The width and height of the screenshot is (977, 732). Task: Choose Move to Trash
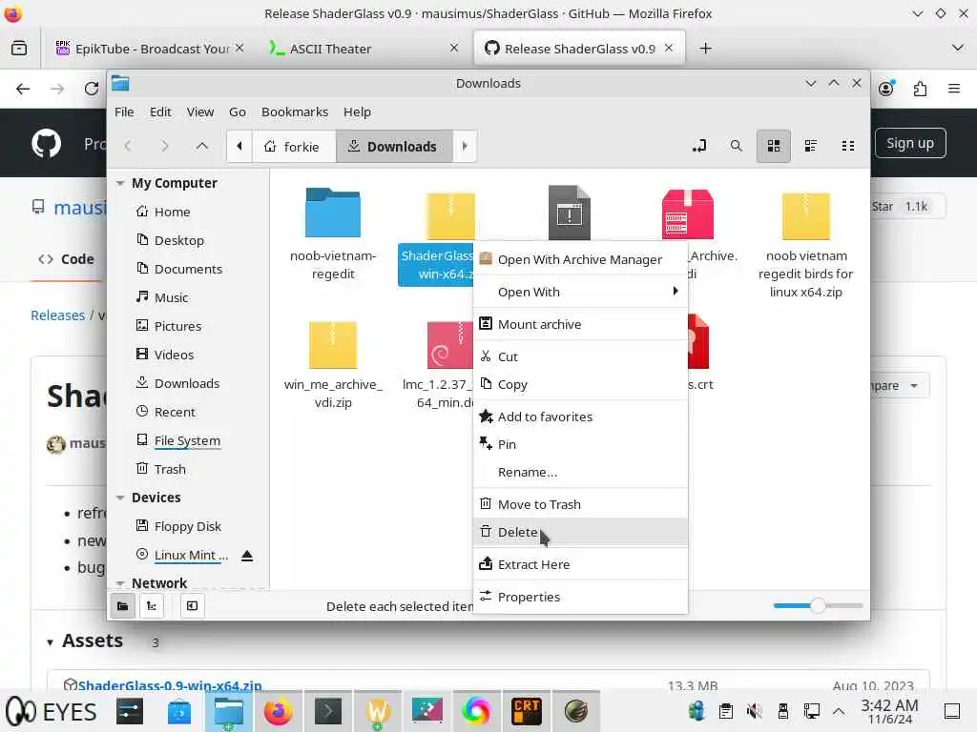[580, 505]
